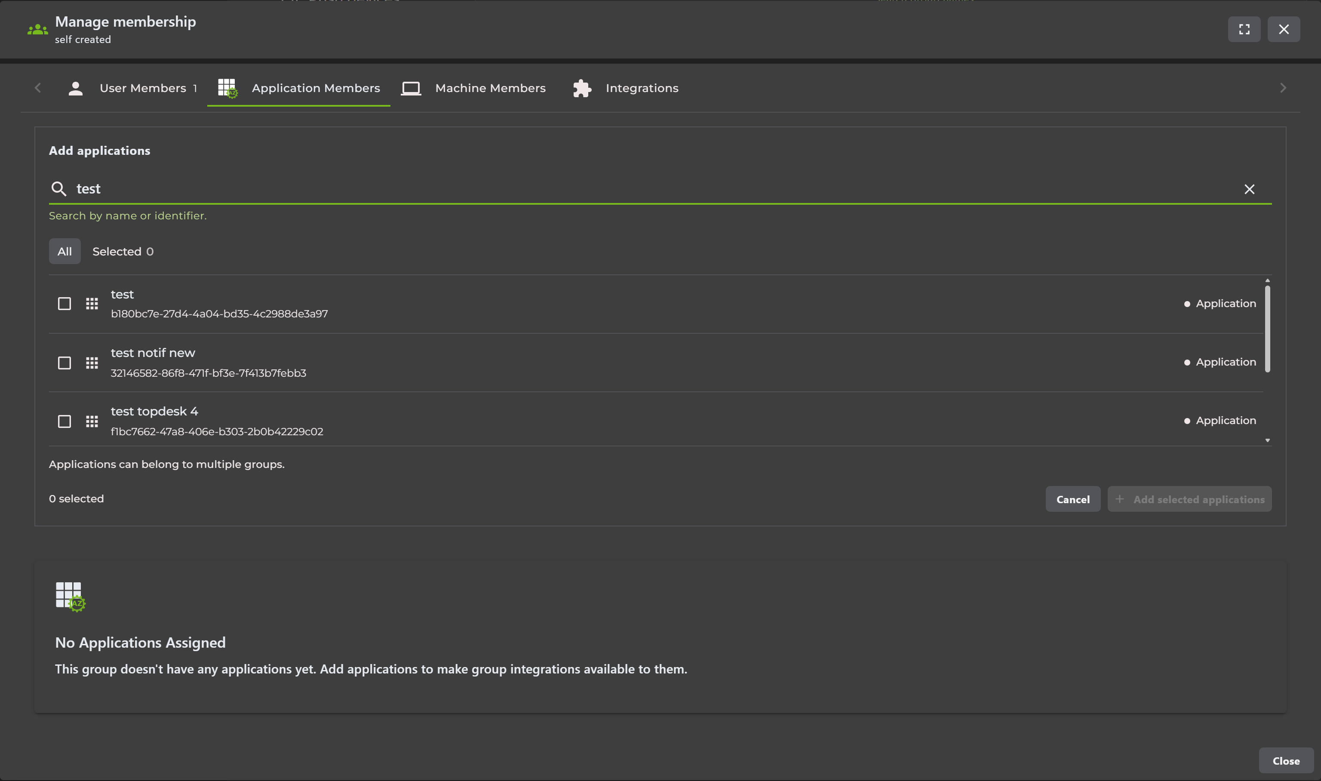
Task: Click the Application label in 'test topdesk 4' row
Action: coord(1225,421)
